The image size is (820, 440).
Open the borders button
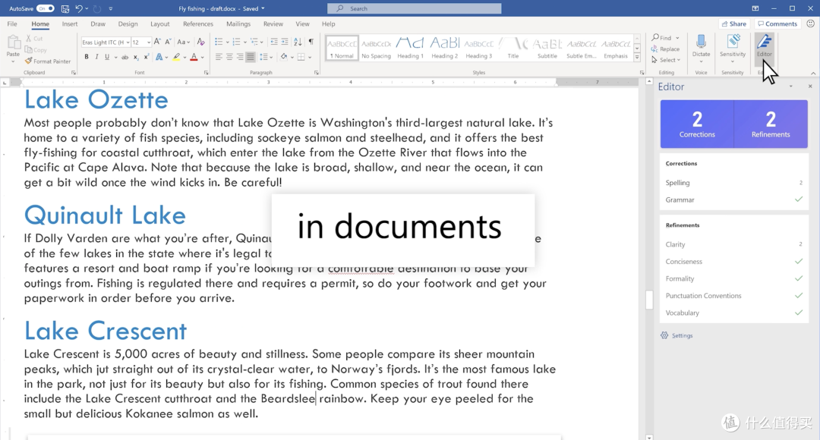click(x=301, y=57)
